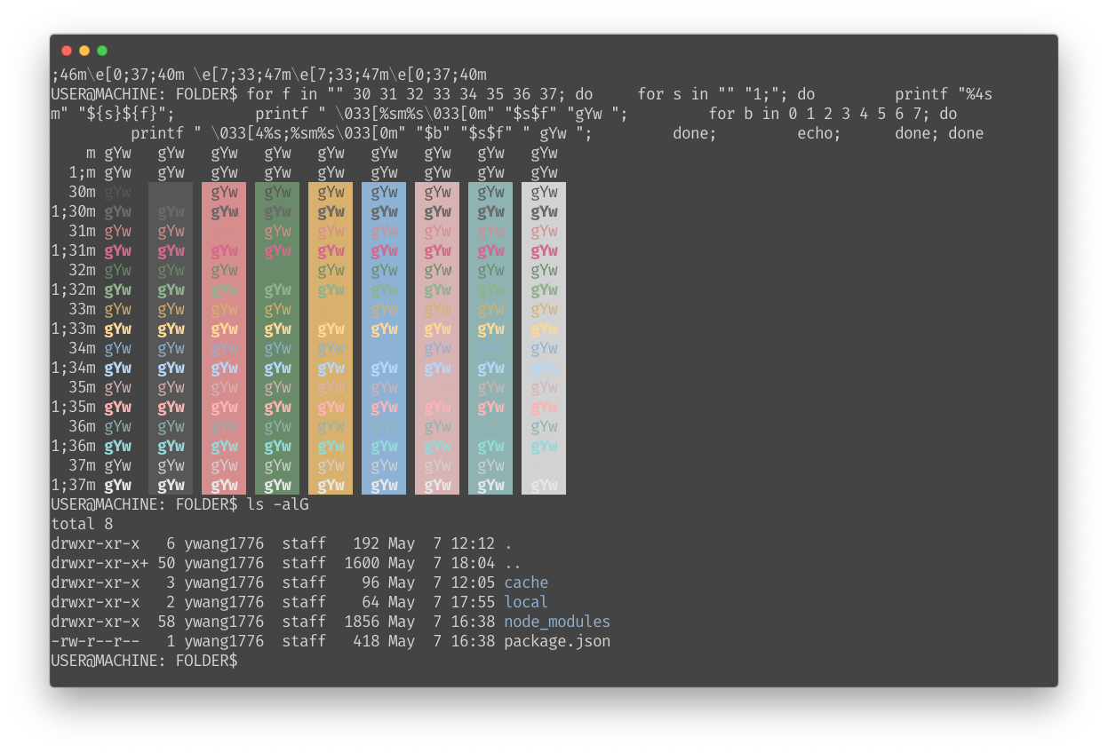Click the 'ls -alG' command text
The height and width of the screenshot is (753, 1108).
(277, 504)
